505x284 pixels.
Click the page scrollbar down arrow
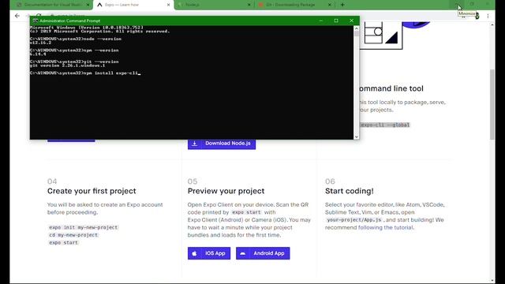(492, 281)
